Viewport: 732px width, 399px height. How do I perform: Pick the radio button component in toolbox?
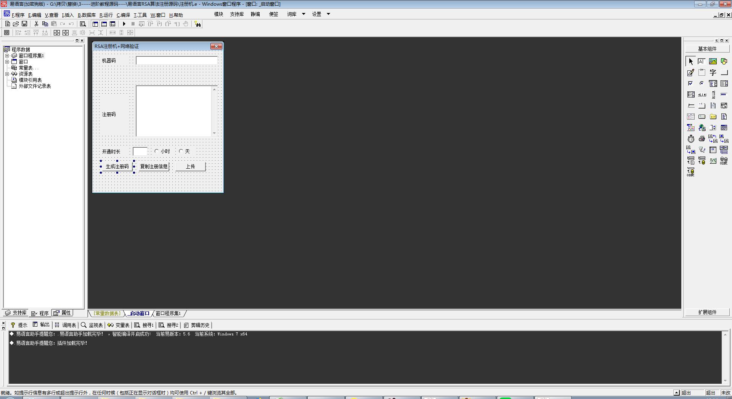coord(701,83)
